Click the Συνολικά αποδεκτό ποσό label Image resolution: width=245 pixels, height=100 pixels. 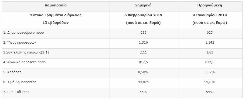click(x=25, y=62)
